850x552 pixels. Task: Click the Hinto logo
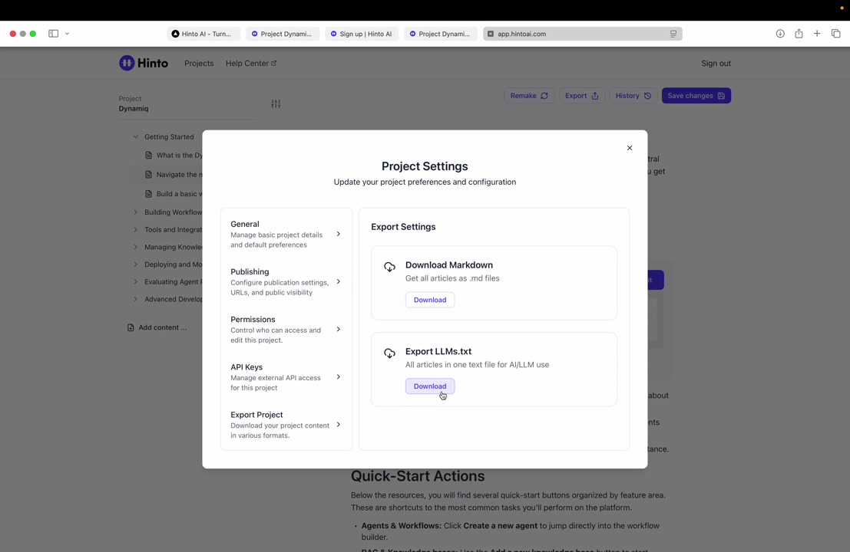(144, 63)
